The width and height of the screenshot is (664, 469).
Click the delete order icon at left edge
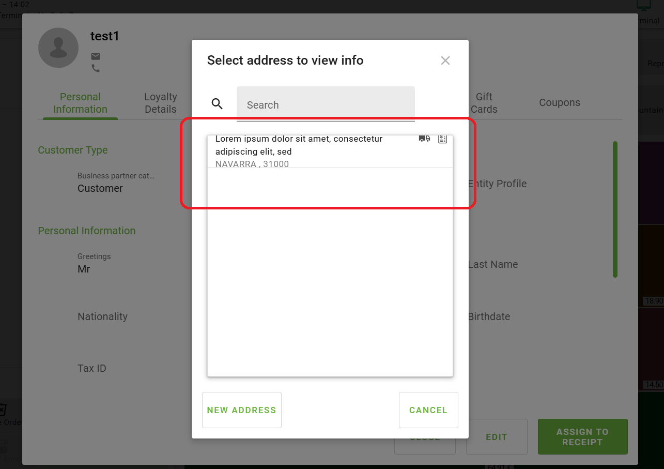2,410
